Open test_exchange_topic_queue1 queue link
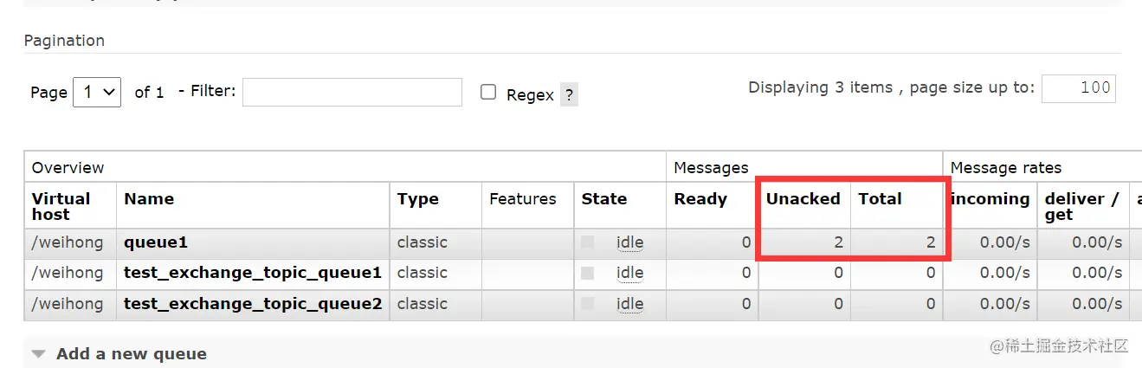The height and width of the screenshot is (368, 1142). (252, 273)
